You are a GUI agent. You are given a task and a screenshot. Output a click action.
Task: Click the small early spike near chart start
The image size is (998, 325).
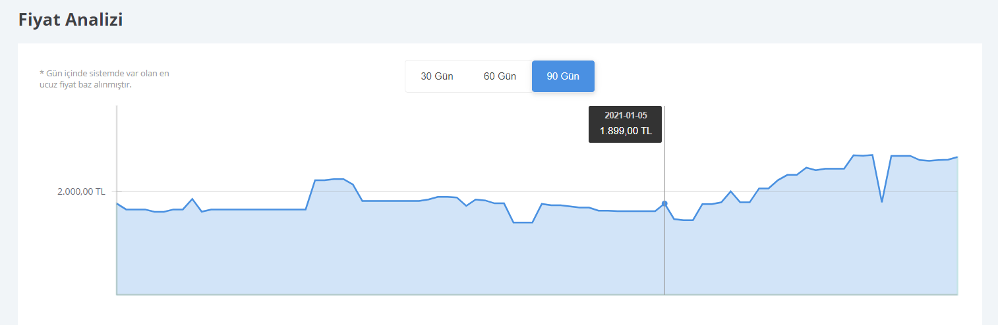192,199
